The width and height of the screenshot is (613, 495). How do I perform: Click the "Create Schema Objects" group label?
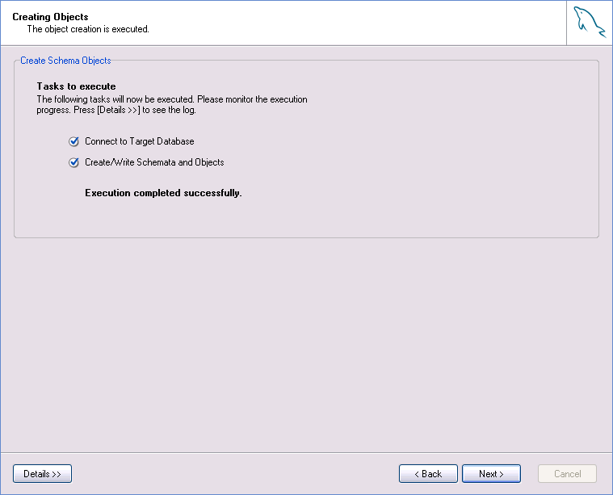65,61
